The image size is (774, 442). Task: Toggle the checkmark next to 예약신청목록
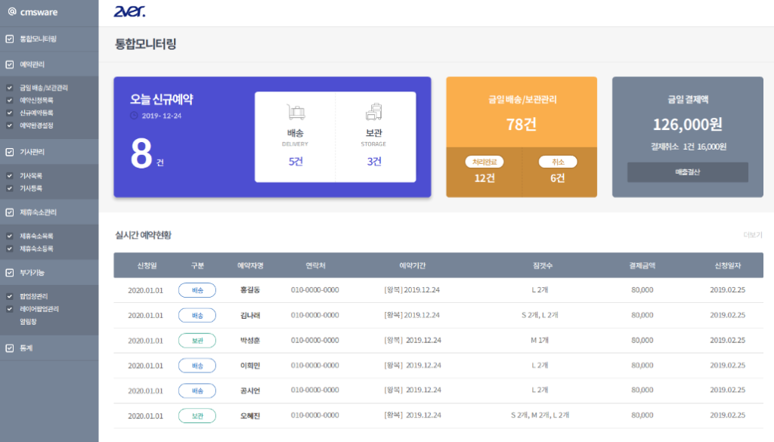tap(9, 100)
